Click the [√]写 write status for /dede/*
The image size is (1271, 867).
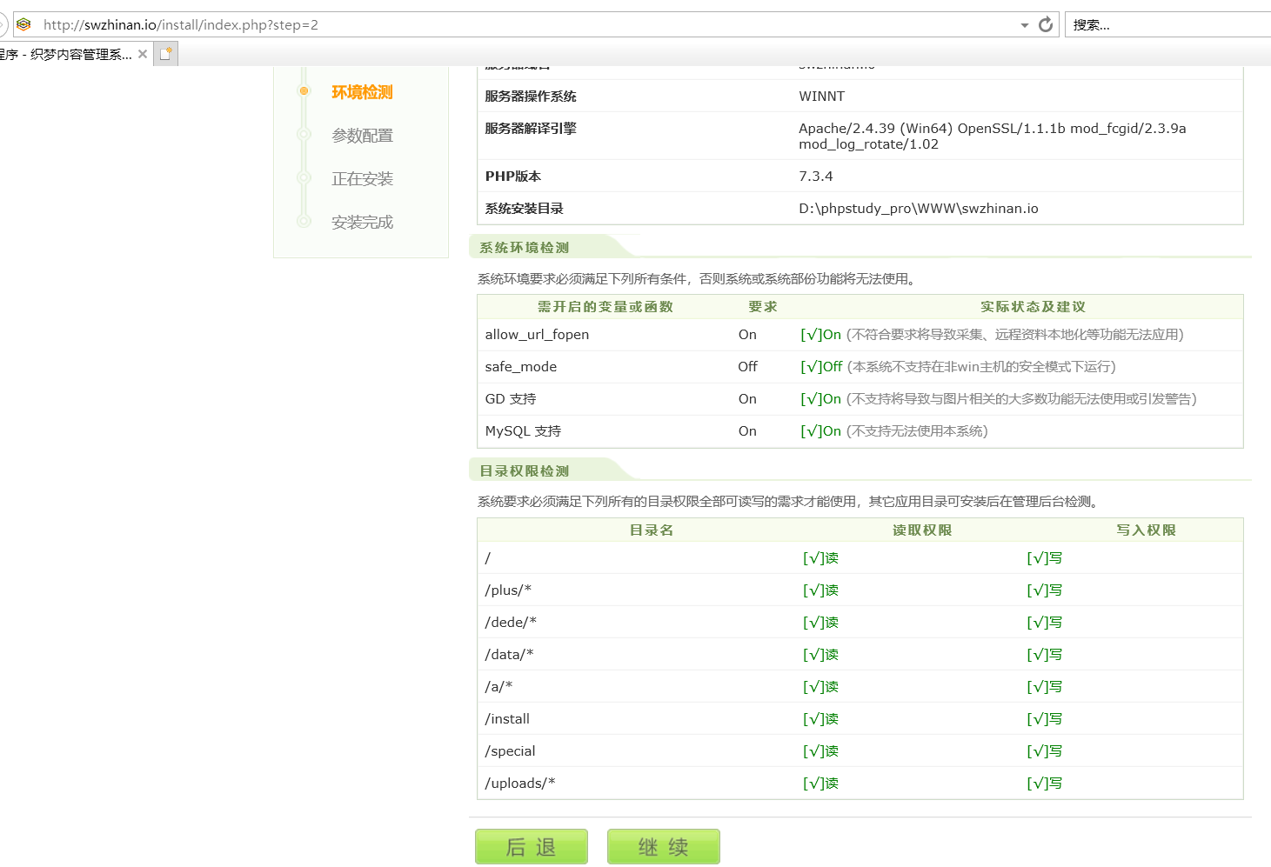[x=1044, y=623]
